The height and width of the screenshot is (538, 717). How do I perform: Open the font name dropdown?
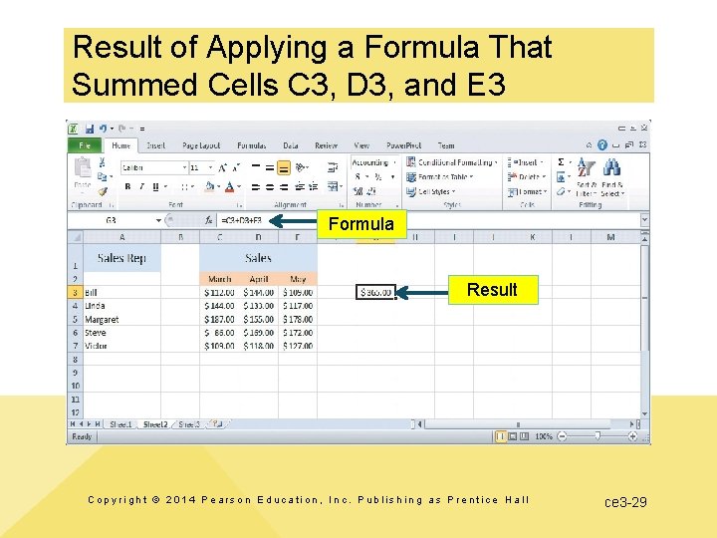[x=184, y=168]
